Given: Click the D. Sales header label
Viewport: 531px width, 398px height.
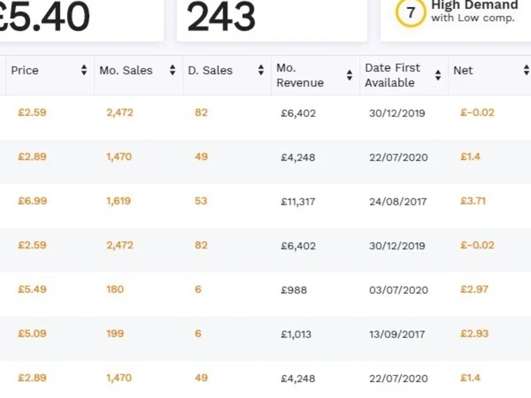Looking at the screenshot, I should 210,71.
